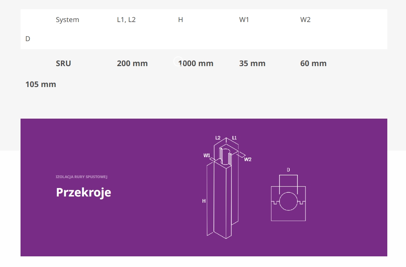Select the SRU system name cell
The height and width of the screenshot is (267, 406).
coord(63,63)
